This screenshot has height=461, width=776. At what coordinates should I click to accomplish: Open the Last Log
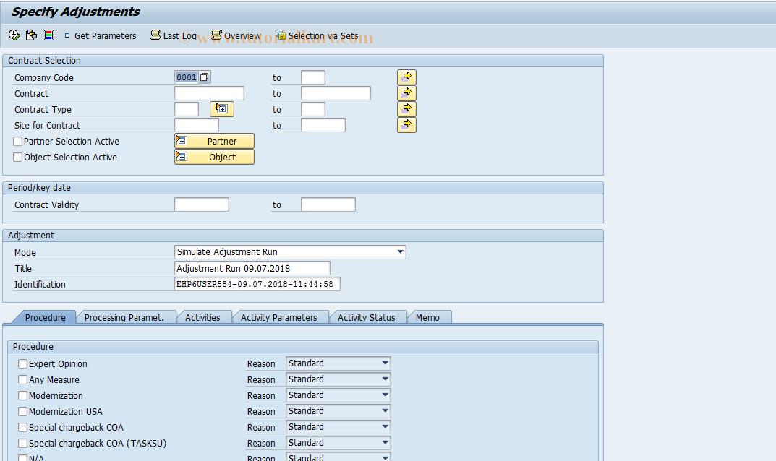point(174,35)
